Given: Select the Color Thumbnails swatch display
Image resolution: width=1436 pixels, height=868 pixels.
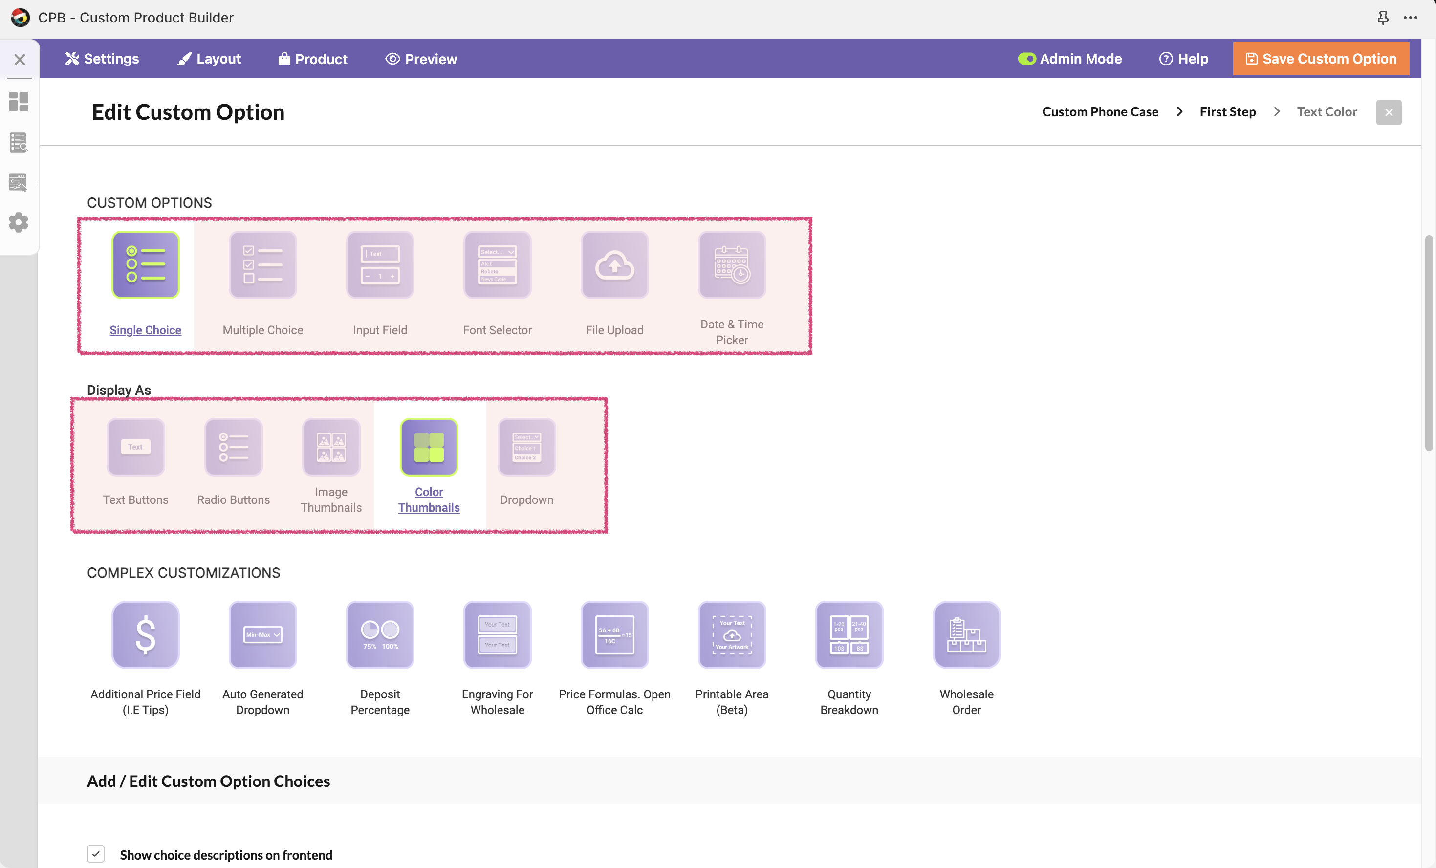Looking at the screenshot, I should [429, 447].
